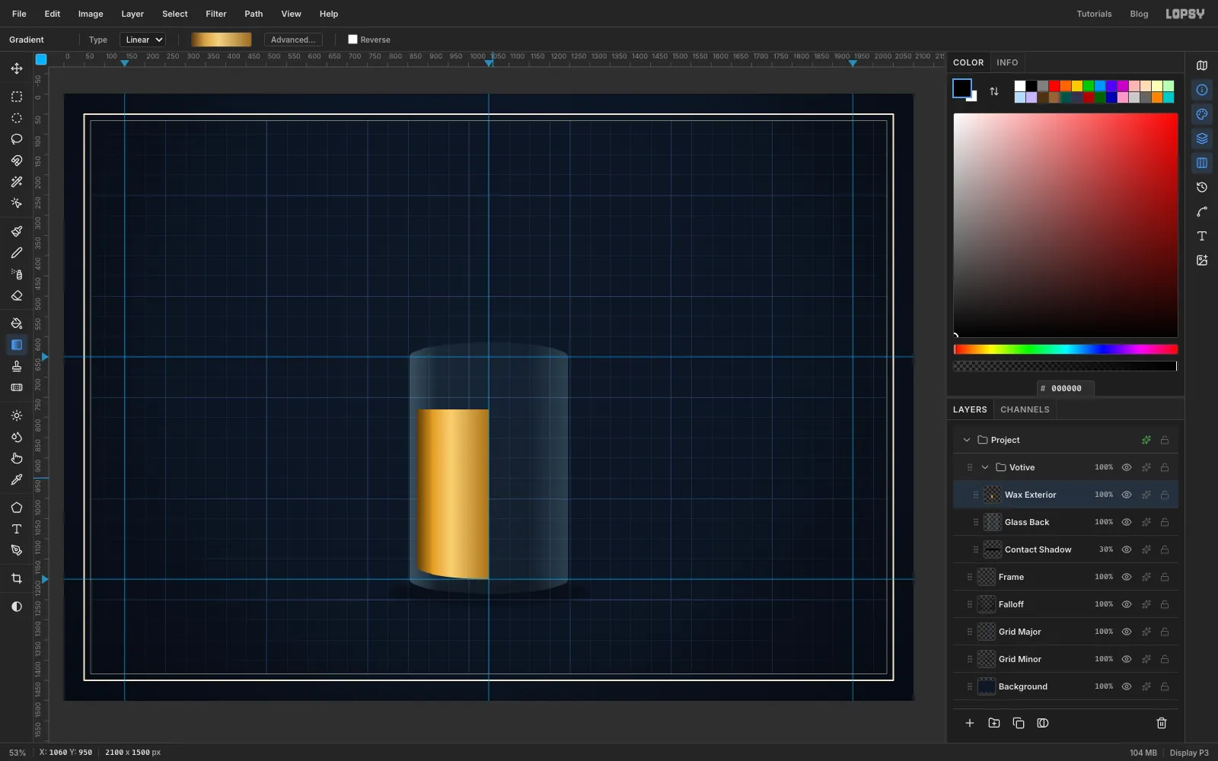Swap foreground and background colors

[x=994, y=91]
